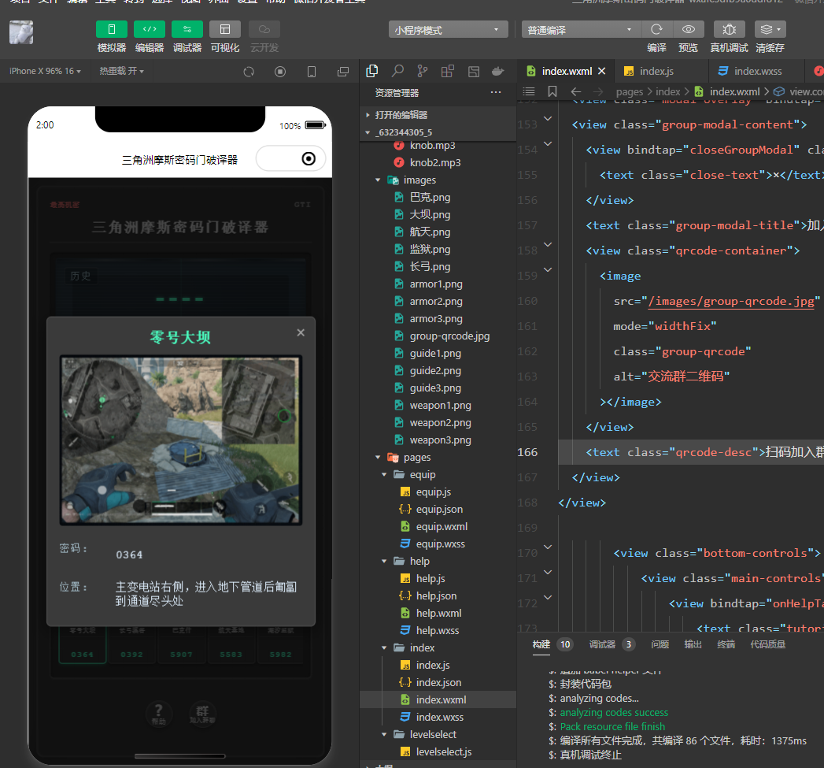The height and width of the screenshot is (768, 824).
Task: Switch to the debugger tab in bottom panel
Action: 601,644
